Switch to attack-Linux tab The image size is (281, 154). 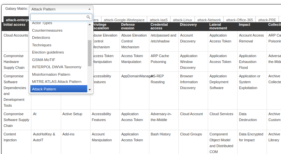click(182, 20)
